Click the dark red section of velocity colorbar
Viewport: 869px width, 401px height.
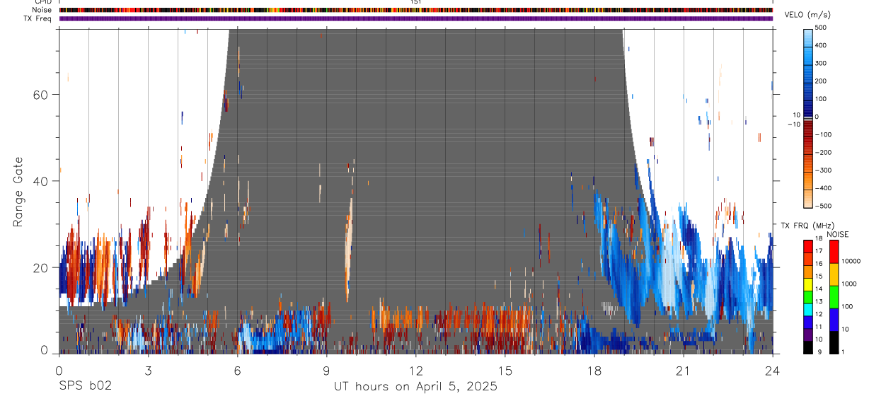coord(808,133)
